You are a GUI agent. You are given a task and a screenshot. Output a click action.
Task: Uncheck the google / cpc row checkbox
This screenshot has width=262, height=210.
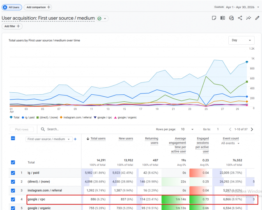[x=13, y=199]
